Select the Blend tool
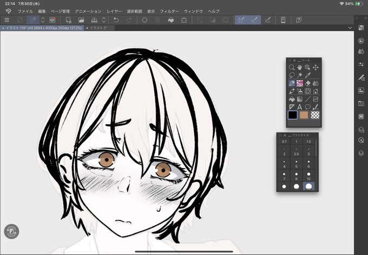368x255 pixels. pyautogui.click(x=316, y=83)
